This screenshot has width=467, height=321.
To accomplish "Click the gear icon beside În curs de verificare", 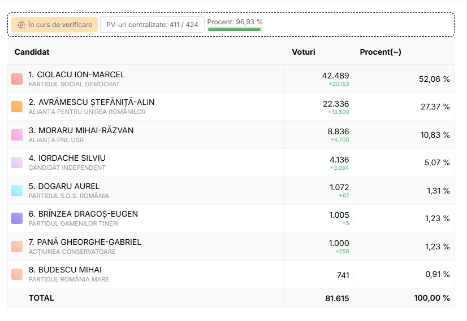I will (x=21, y=25).
